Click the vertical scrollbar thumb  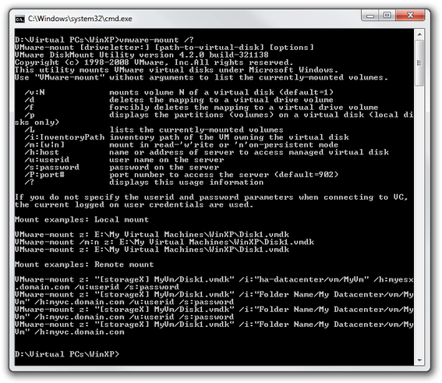tap(419, 62)
